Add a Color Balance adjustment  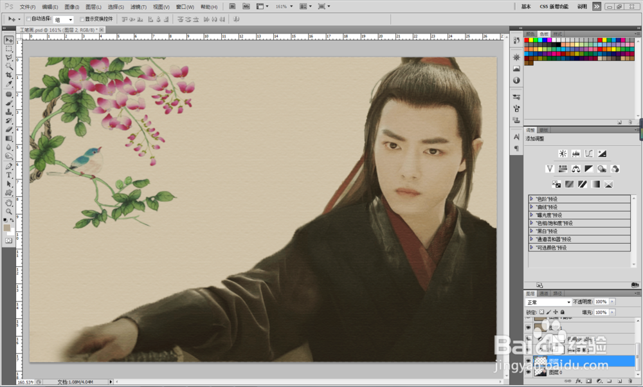coord(575,168)
